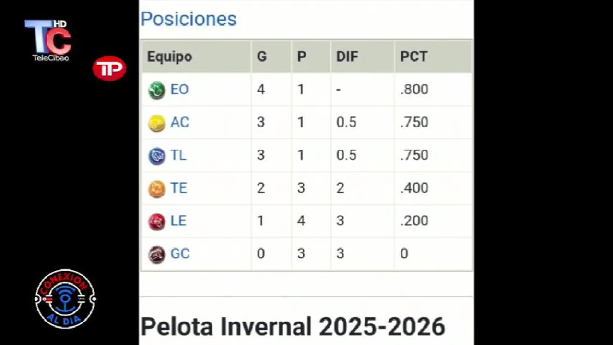613x345 pixels.
Task: Click the red TP oval logo
Action: point(109,69)
